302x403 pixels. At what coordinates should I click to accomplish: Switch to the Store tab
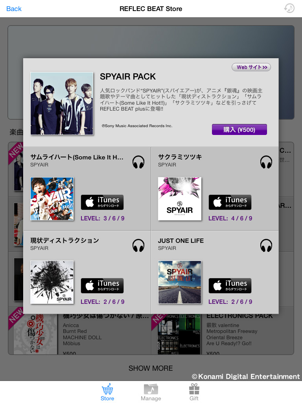pyautogui.click(x=107, y=392)
